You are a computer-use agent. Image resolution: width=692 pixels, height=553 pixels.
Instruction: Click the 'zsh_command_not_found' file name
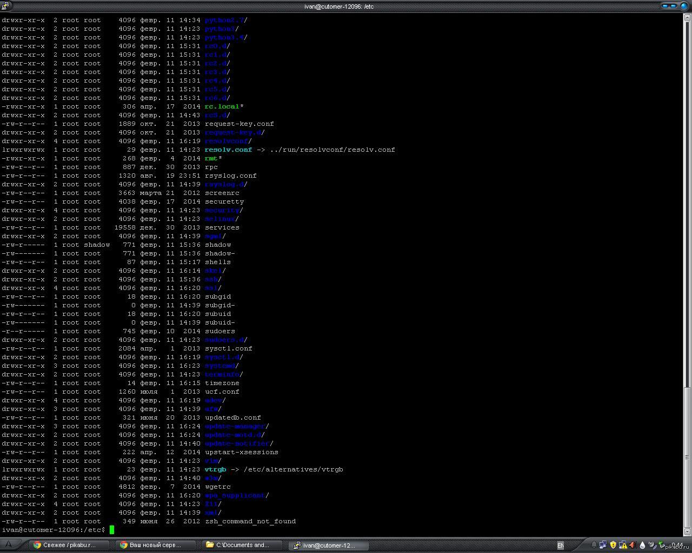point(250,521)
